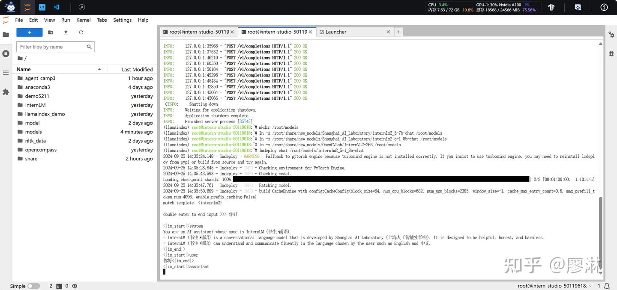This screenshot has height=290, width=617.
Task: Select the opencompass folder
Action: tap(85, 150)
